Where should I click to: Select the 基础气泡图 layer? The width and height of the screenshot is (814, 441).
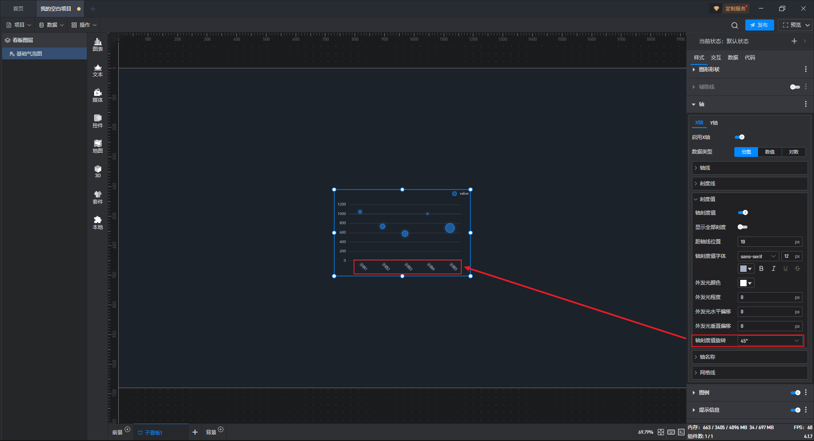coord(45,53)
